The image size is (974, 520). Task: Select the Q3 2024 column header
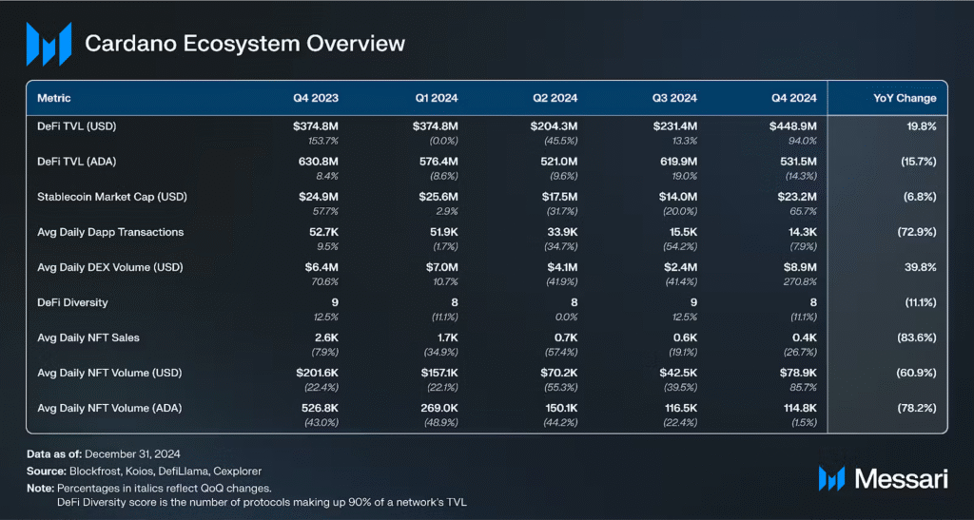[x=675, y=98]
